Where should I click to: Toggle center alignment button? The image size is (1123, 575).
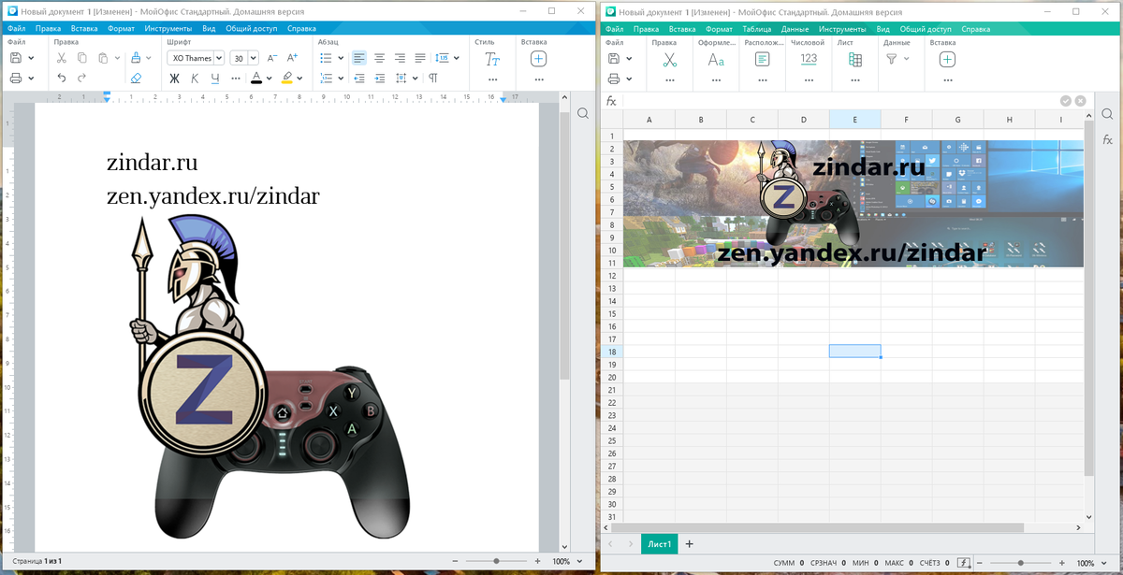380,58
